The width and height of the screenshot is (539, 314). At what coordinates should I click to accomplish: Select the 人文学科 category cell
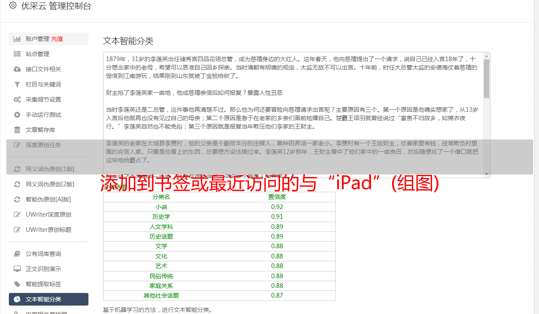pyautogui.click(x=161, y=227)
